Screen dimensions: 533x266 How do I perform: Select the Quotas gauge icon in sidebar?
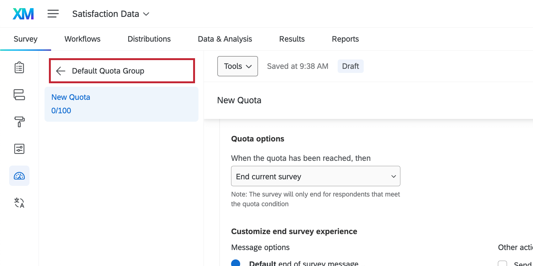pyautogui.click(x=19, y=176)
